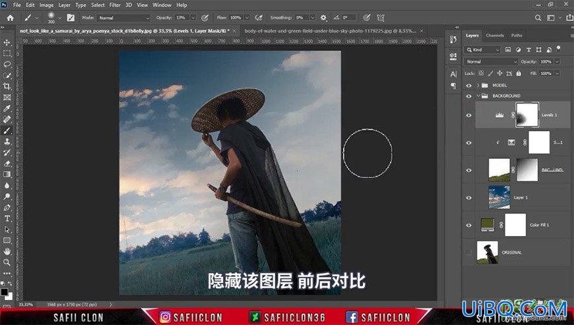
Task: Open the layer Opacity dropdown
Action: tap(557, 61)
